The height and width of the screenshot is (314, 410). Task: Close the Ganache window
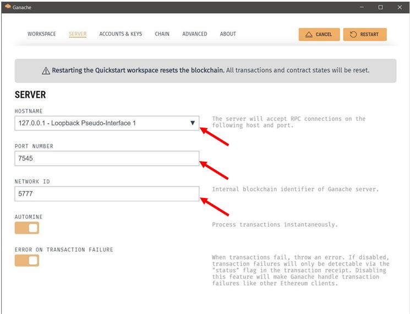click(399, 7)
